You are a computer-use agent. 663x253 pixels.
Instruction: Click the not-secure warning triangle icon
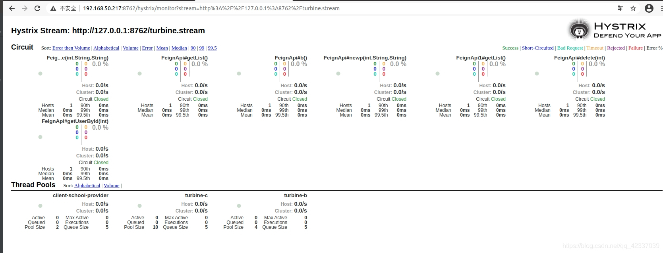click(53, 8)
